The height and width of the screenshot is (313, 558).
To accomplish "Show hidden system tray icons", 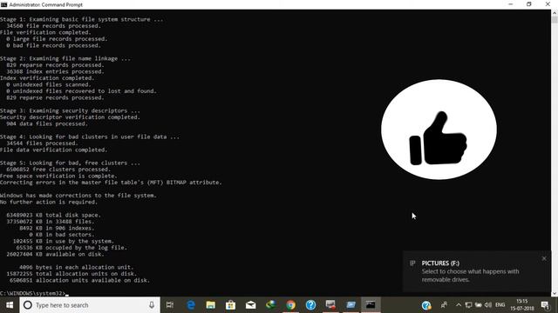I will [x=459, y=305].
